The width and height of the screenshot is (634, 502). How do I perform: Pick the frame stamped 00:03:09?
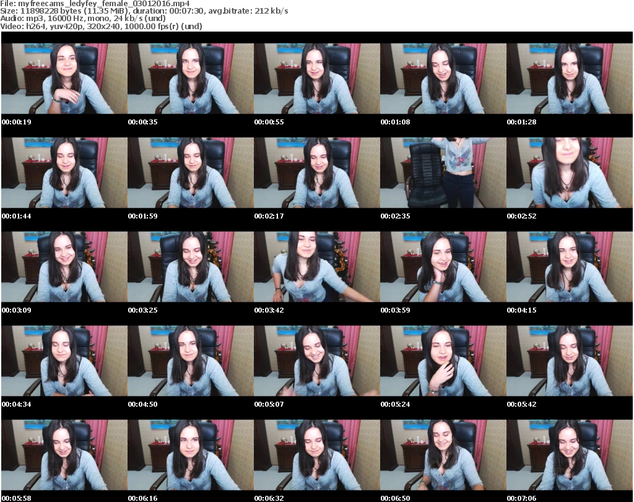64,267
